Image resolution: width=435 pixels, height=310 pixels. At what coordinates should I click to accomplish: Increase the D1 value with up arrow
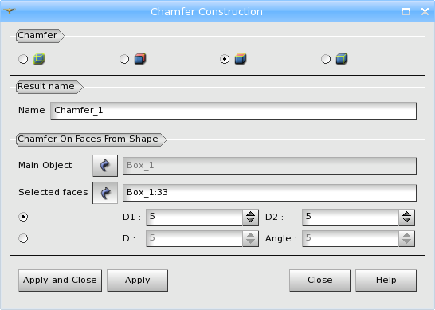(x=250, y=214)
